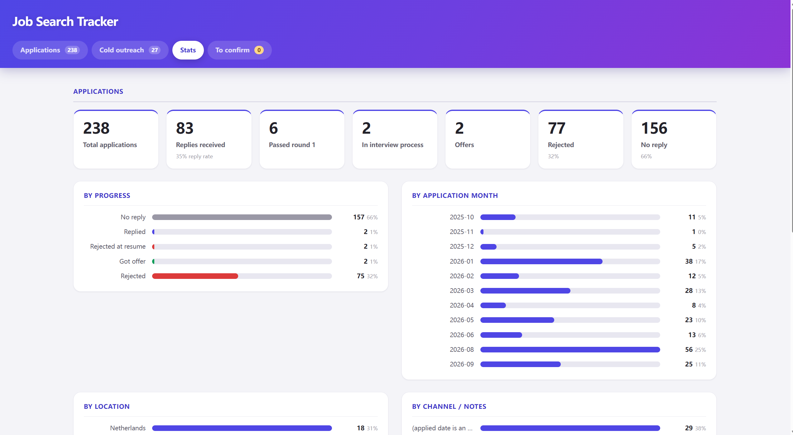793x435 pixels.
Task: Click the 2026-06 month label
Action: click(x=462, y=335)
